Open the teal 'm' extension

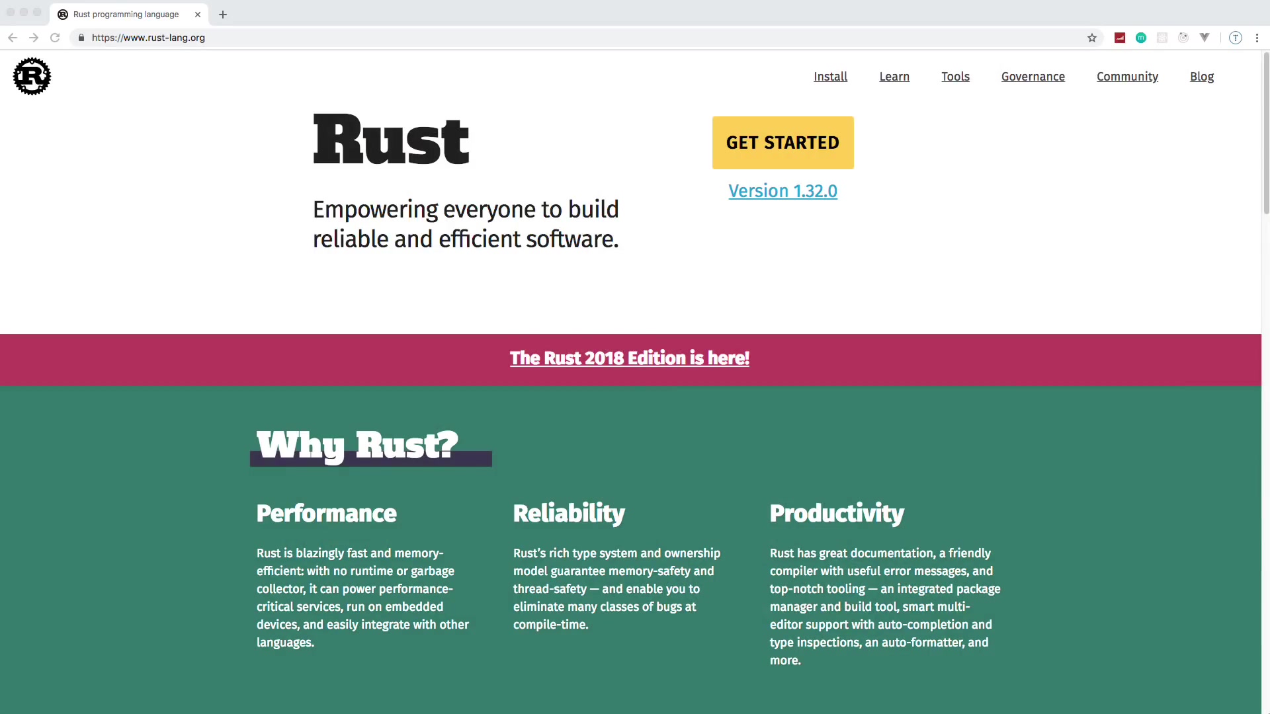pyautogui.click(x=1141, y=38)
